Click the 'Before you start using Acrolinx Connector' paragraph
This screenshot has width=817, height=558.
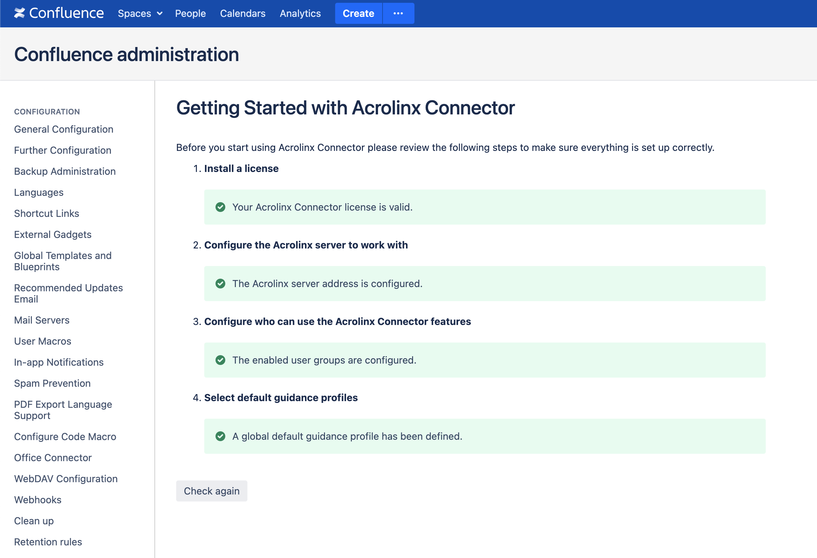(x=445, y=148)
